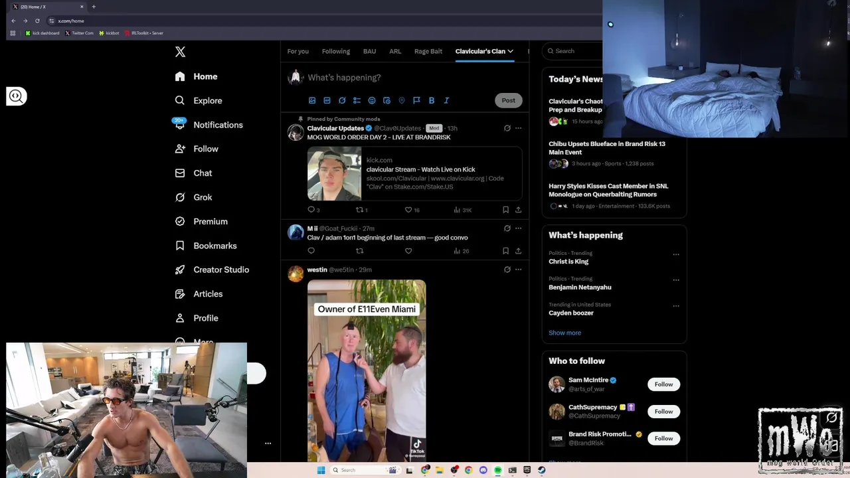Click the X search field

click(572, 51)
